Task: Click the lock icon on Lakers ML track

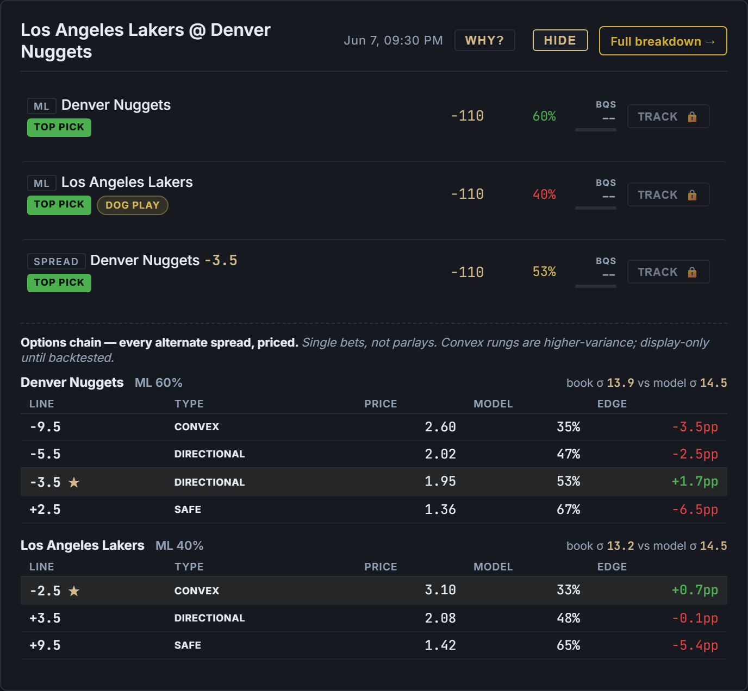Action: click(x=692, y=195)
